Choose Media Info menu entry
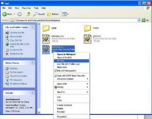The image size is (152, 119). point(71,67)
